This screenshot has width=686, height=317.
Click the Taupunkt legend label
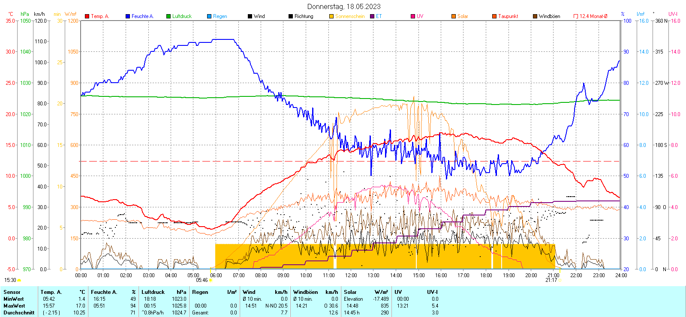[508, 16]
